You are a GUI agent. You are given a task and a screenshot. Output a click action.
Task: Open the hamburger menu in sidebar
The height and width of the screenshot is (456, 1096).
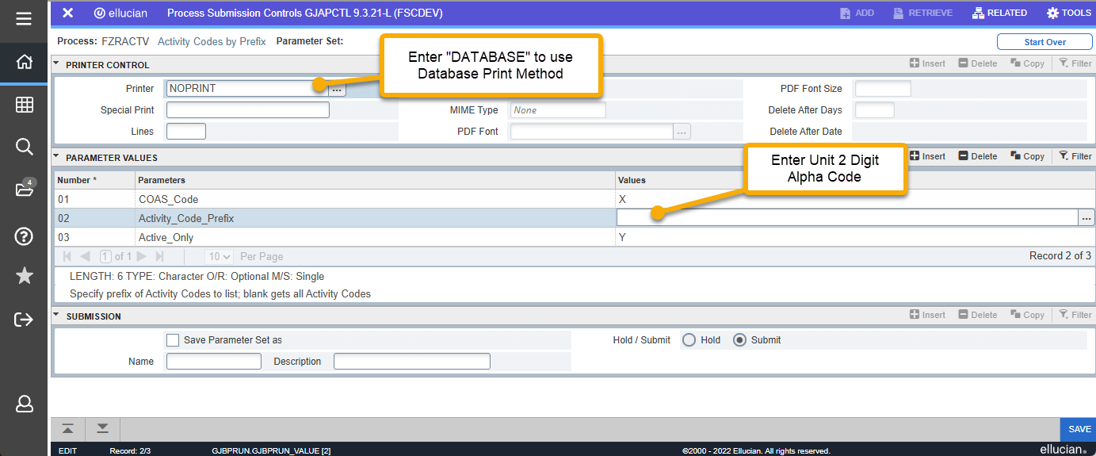[24, 18]
